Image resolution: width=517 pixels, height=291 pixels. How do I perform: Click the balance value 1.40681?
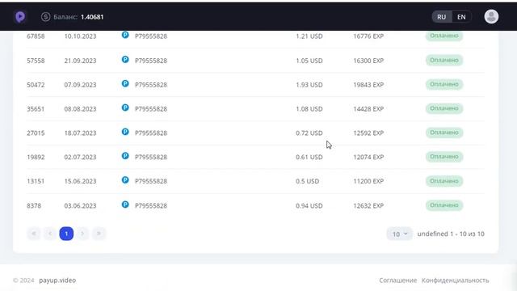coord(92,17)
